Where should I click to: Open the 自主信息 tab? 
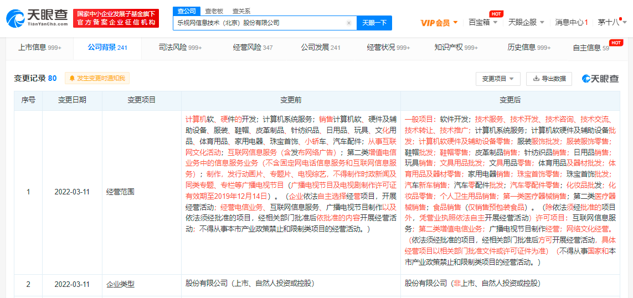[x=591, y=48]
